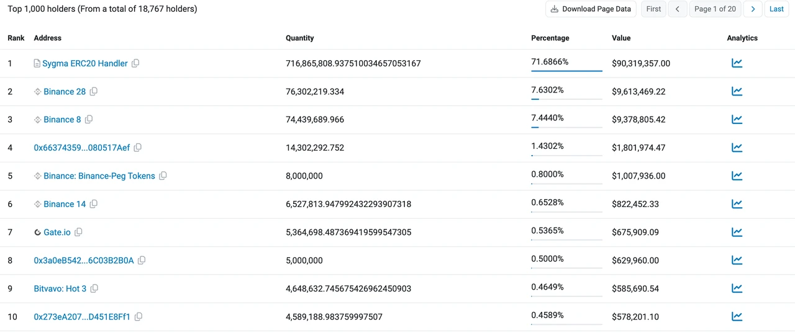Open Bitvavo: Hot 3 holder page
Screen dimensions: 795x333
click(60, 289)
